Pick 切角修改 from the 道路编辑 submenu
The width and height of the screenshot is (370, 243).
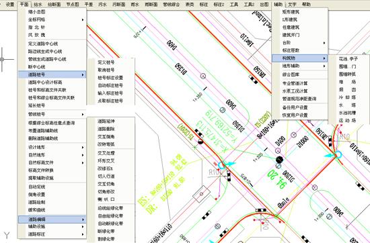tap(106, 192)
